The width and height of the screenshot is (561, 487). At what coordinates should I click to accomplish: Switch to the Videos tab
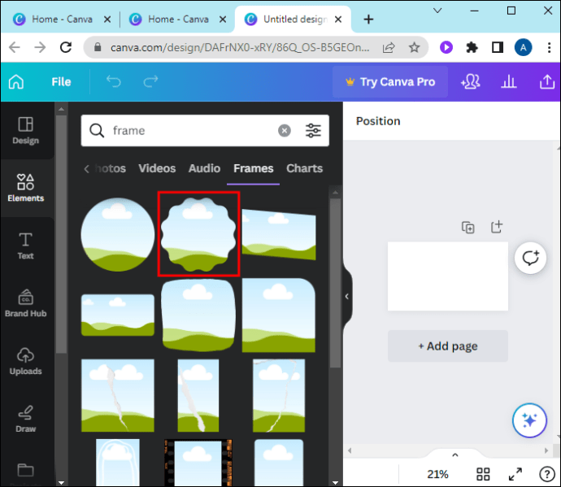157,168
